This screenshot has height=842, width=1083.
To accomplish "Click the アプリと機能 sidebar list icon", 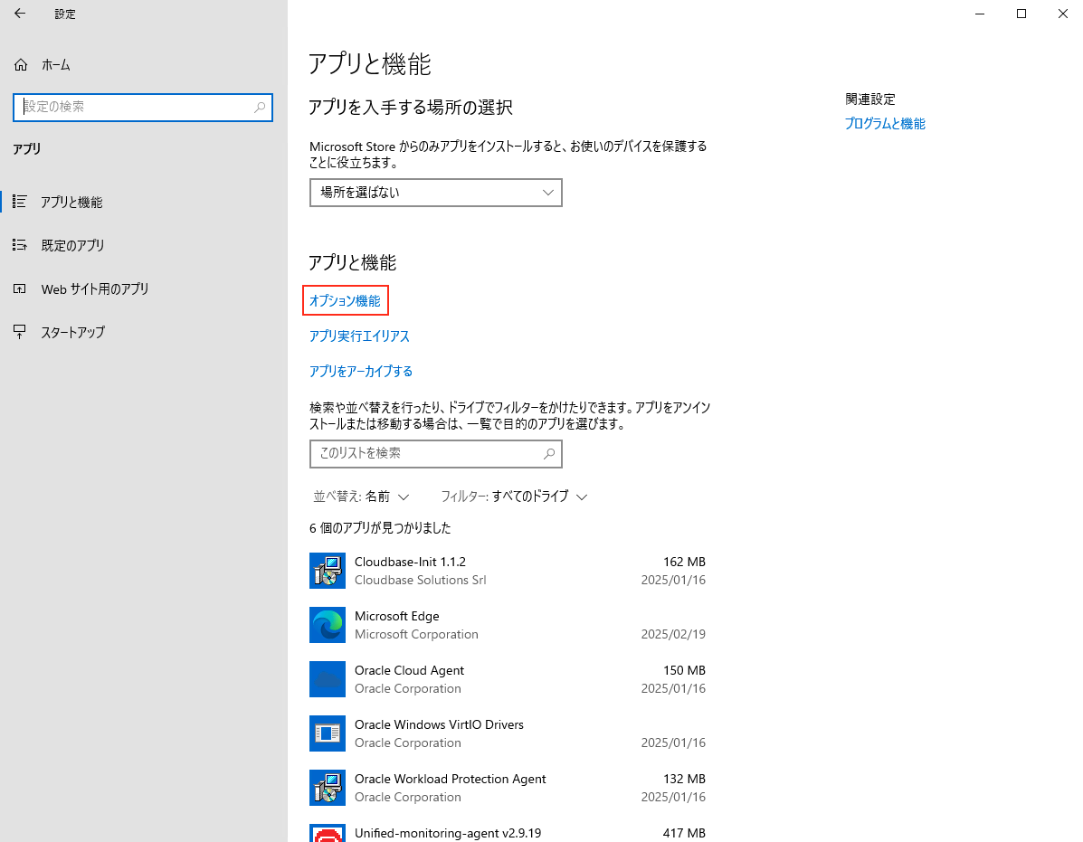I will click(x=20, y=202).
